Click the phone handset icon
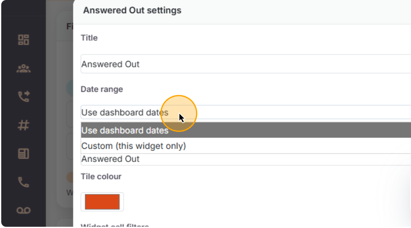411x228 pixels. tap(23, 182)
